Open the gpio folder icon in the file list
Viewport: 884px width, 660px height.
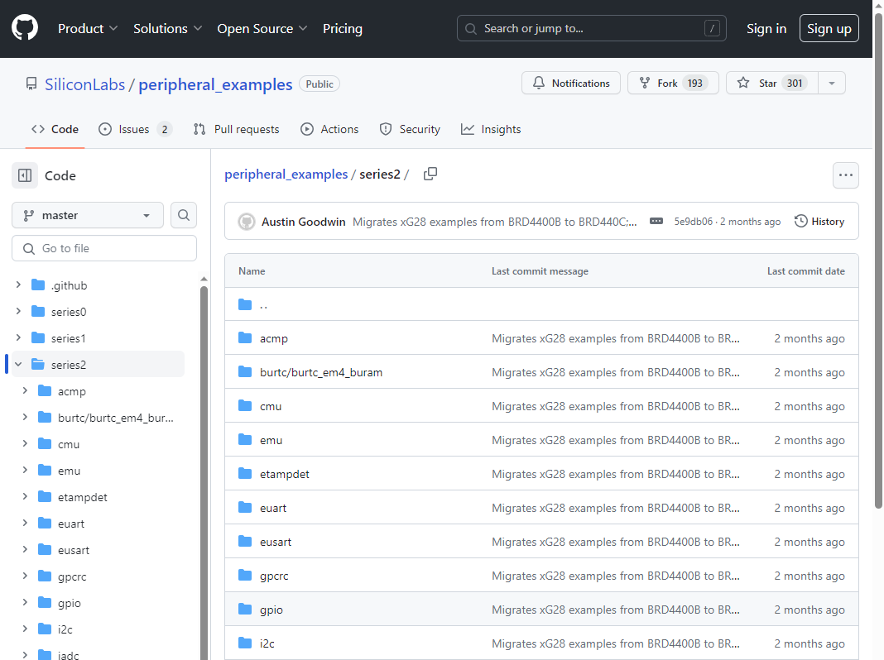pos(246,609)
